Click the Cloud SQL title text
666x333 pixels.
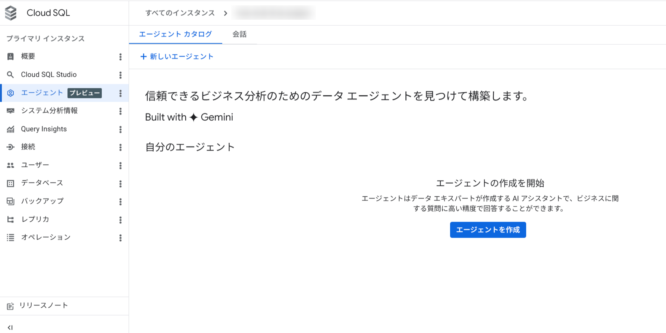tap(48, 13)
